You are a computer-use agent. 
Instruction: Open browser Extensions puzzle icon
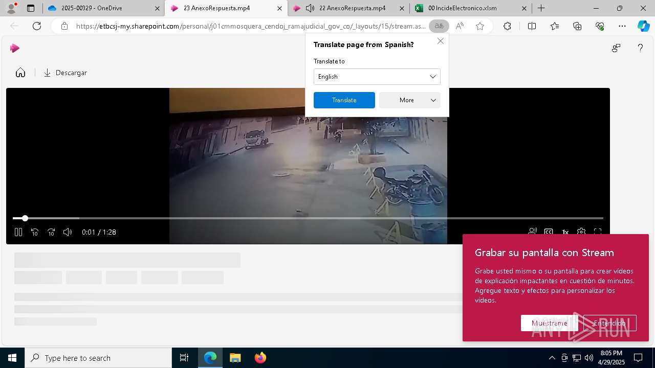507,26
